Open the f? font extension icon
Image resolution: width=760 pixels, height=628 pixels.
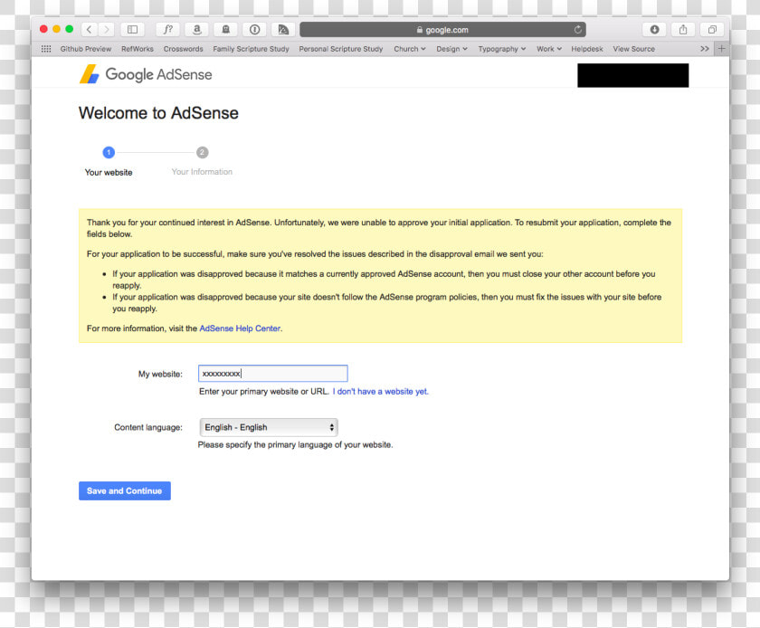click(167, 30)
